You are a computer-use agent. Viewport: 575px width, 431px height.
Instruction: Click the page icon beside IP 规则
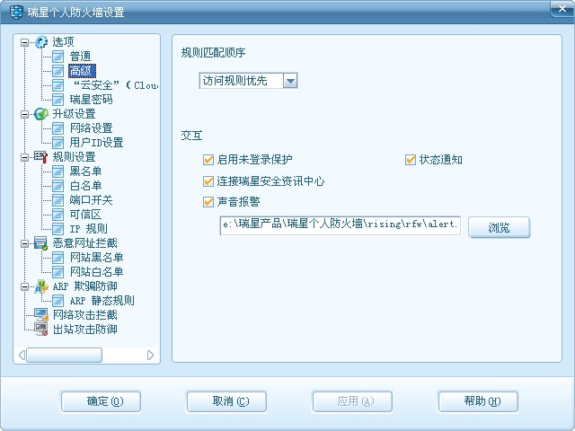[57, 229]
